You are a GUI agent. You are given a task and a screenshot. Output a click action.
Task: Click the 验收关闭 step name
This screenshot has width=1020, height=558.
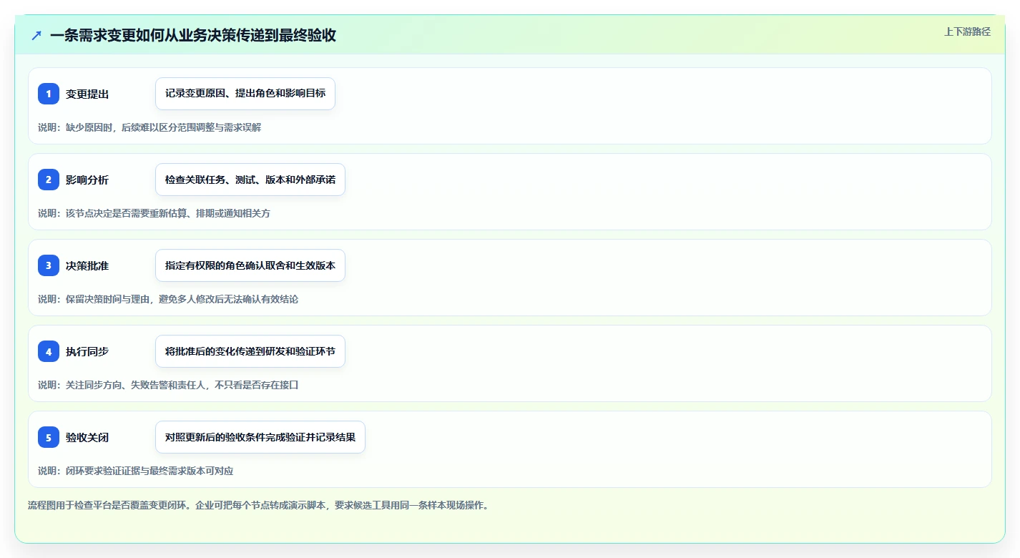point(87,437)
